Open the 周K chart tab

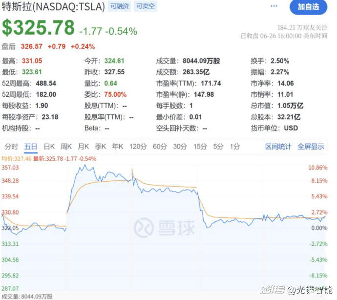coord(66,147)
